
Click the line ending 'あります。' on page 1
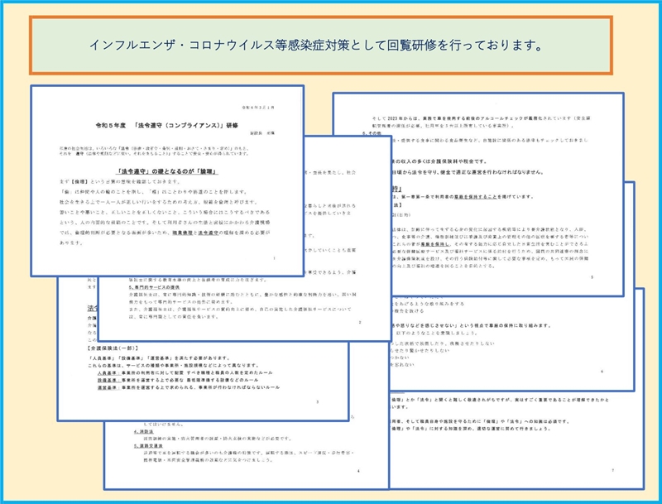72,242
